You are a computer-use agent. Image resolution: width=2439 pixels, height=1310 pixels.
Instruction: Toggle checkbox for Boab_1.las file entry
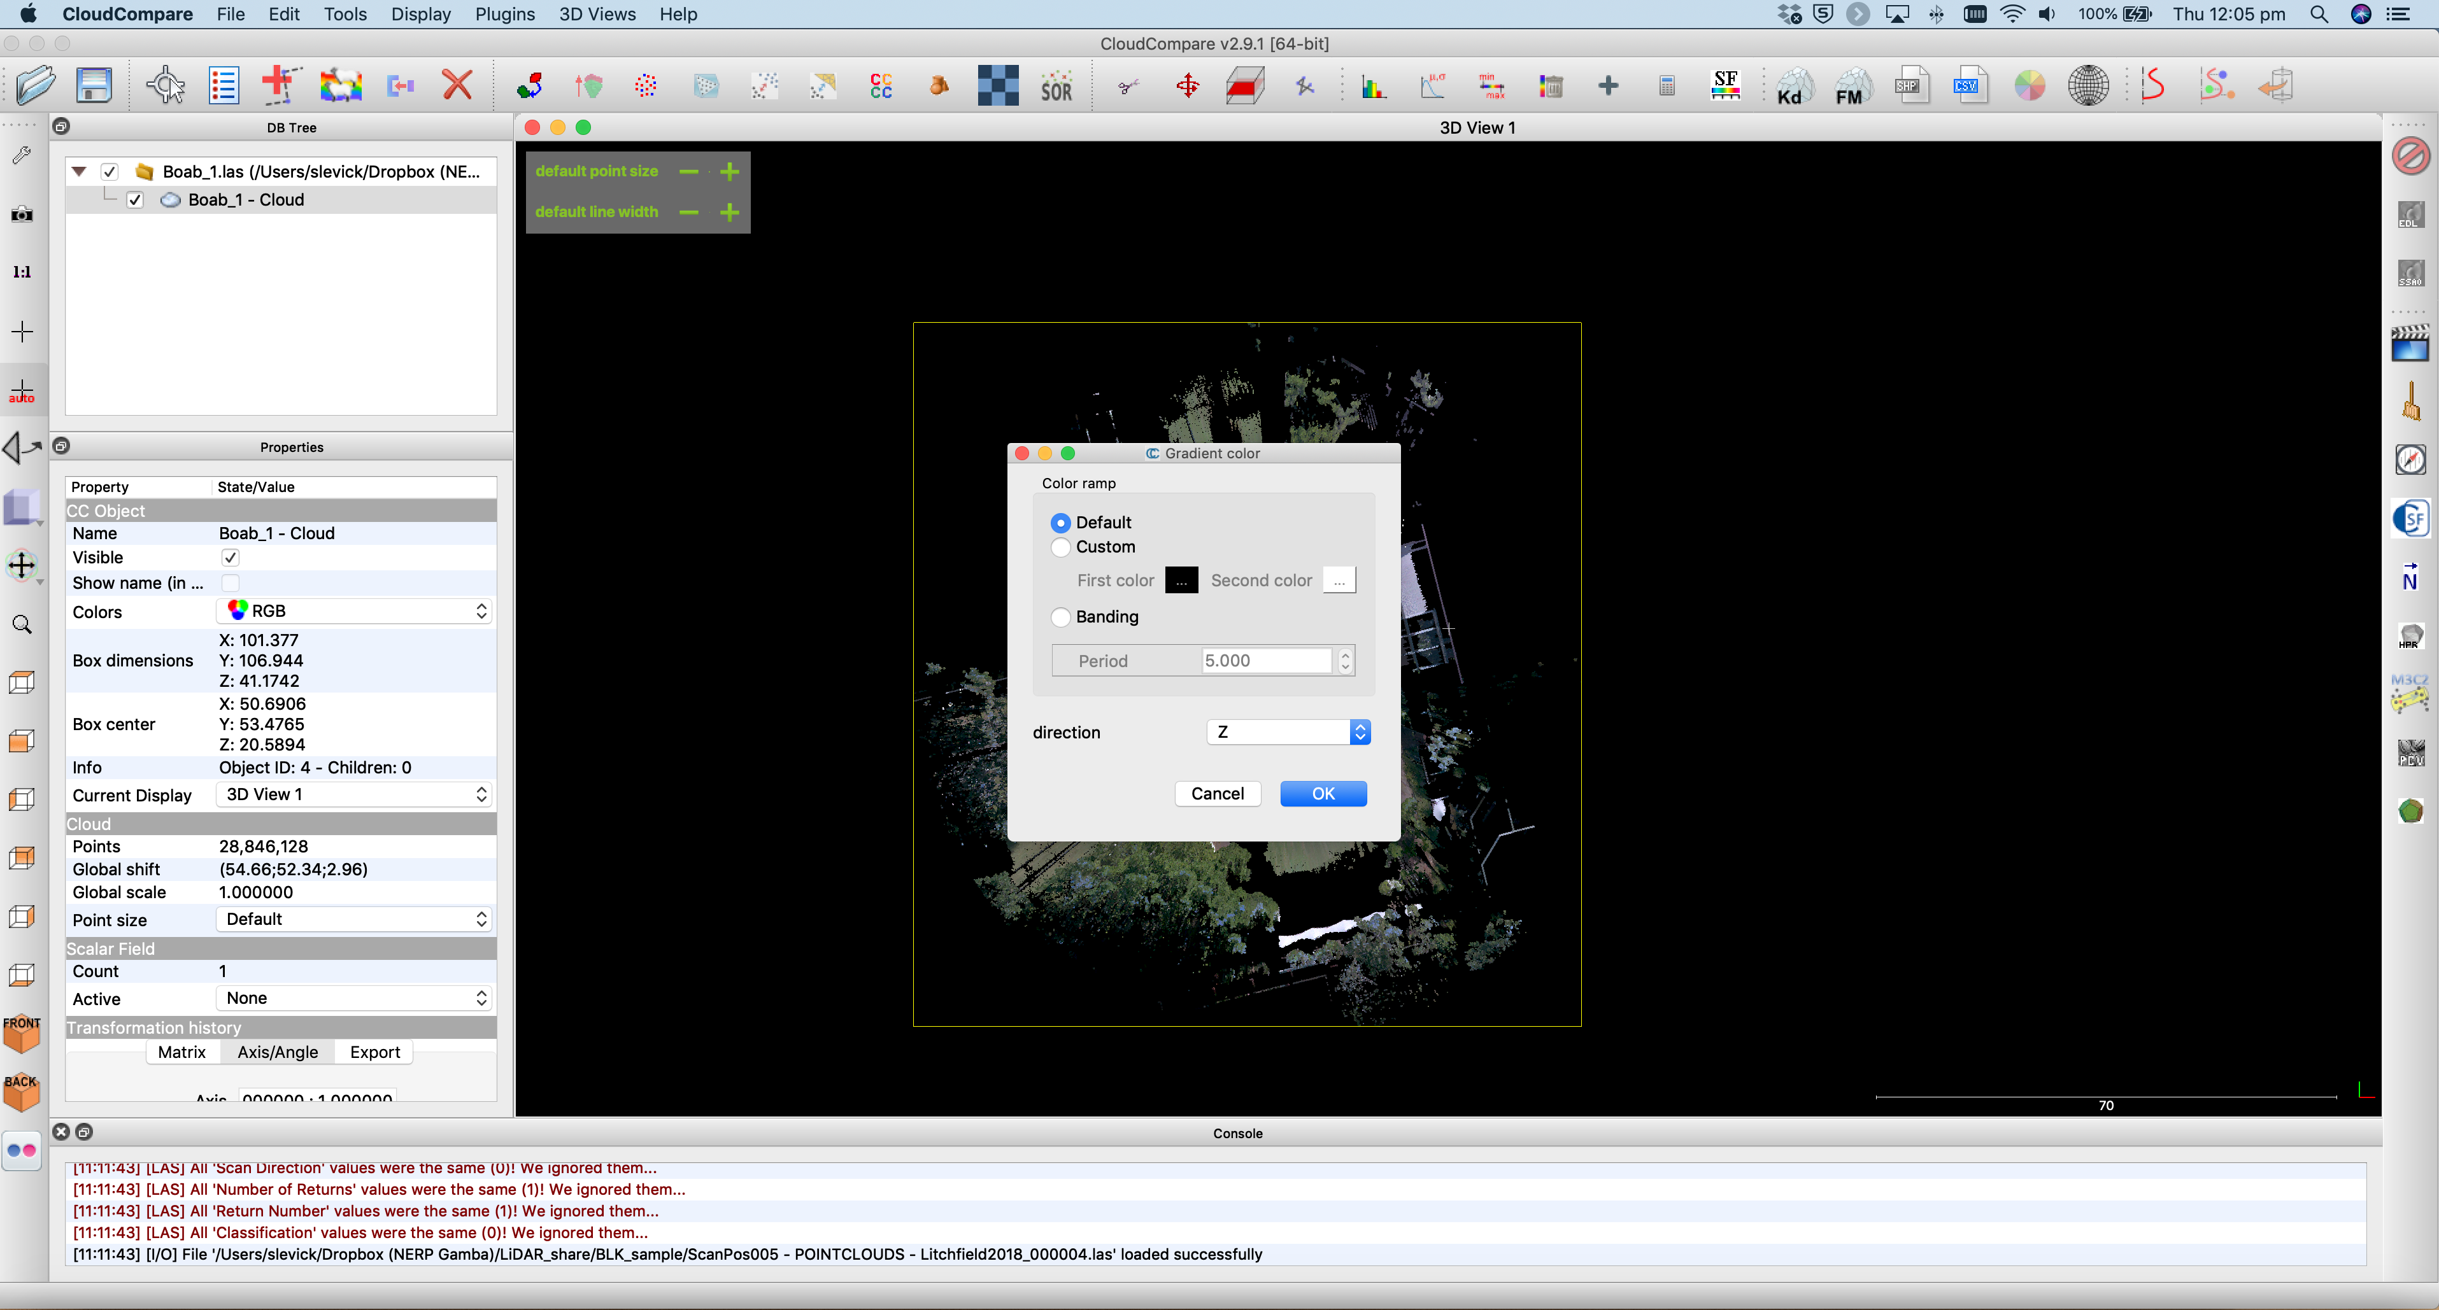point(110,171)
